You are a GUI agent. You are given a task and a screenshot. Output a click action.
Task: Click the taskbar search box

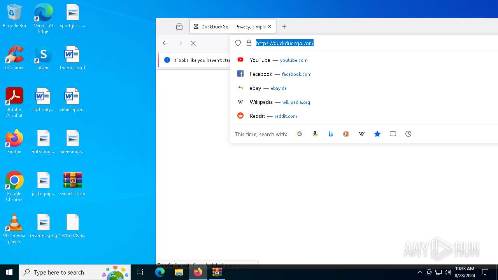(75, 272)
